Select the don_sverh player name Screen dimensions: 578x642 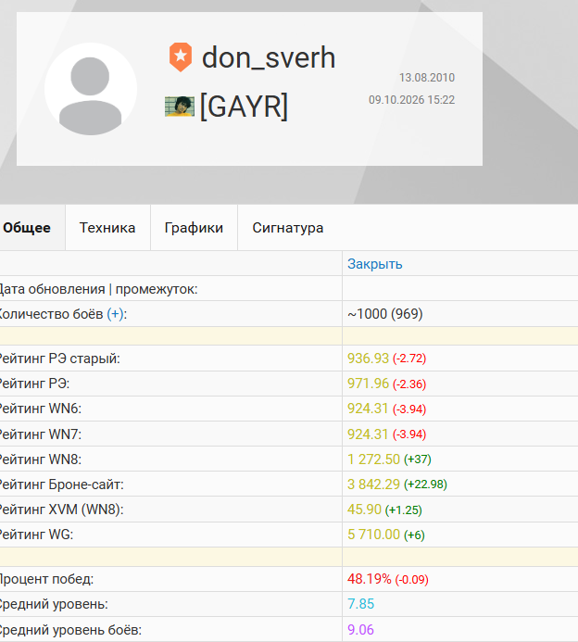click(x=269, y=57)
